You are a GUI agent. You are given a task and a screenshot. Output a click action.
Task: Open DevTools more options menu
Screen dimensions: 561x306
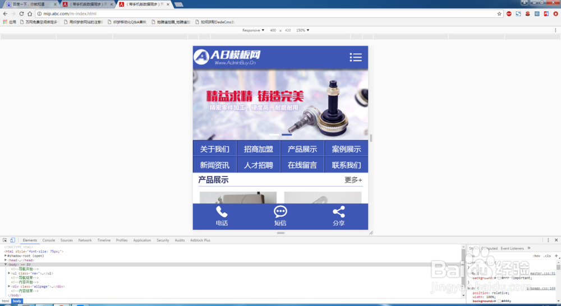pyautogui.click(x=548, y=240)
